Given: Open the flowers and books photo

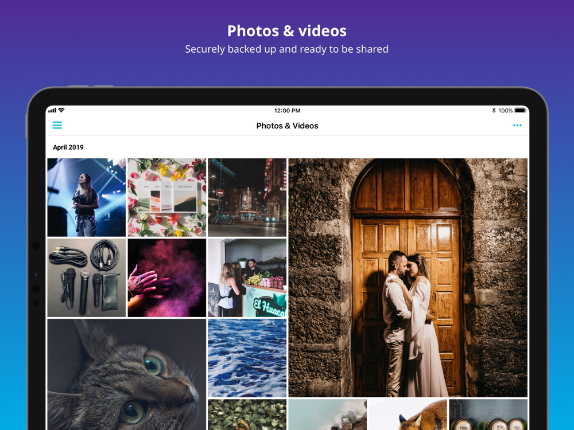Looking at the screenshot, I should [167, 197].
